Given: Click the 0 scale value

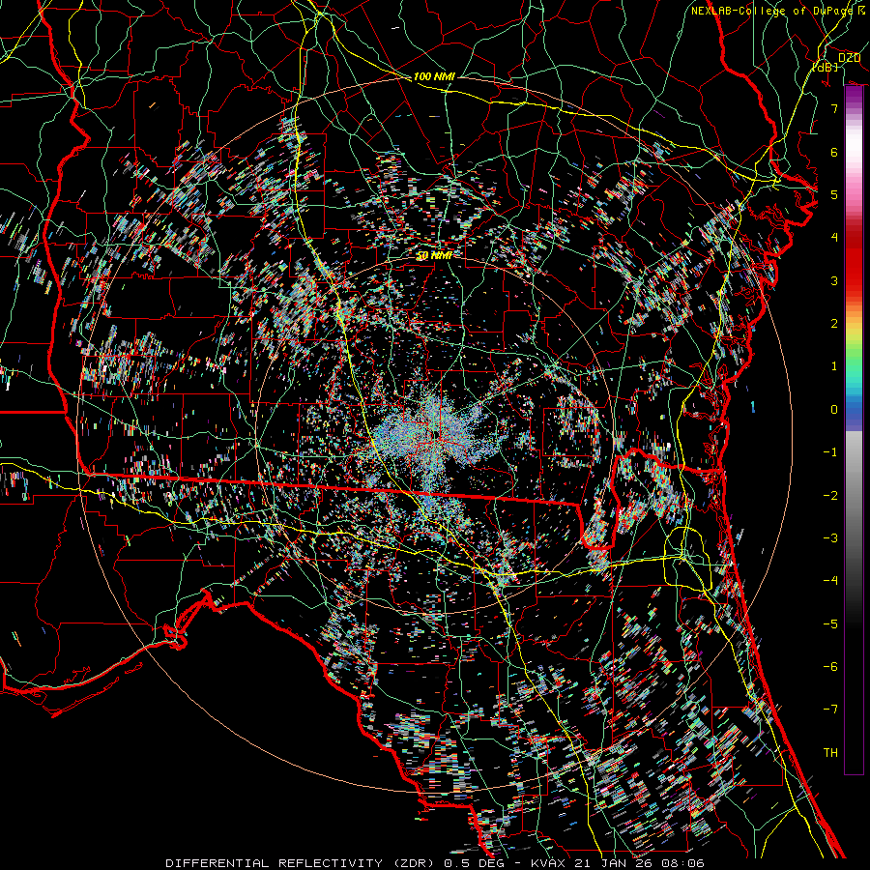Looking at the screenshot, I should (x=834, y=410).
